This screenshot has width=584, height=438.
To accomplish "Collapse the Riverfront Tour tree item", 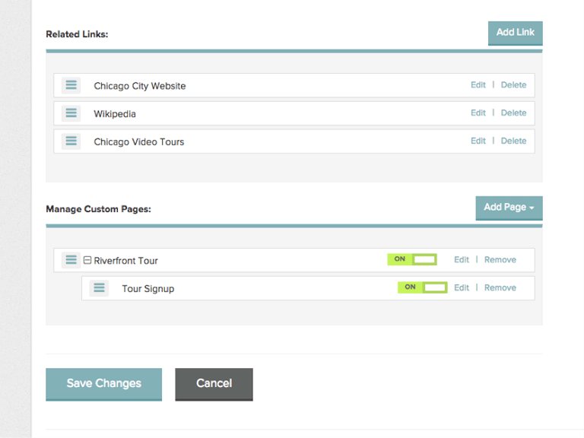I will pos(87,260).
